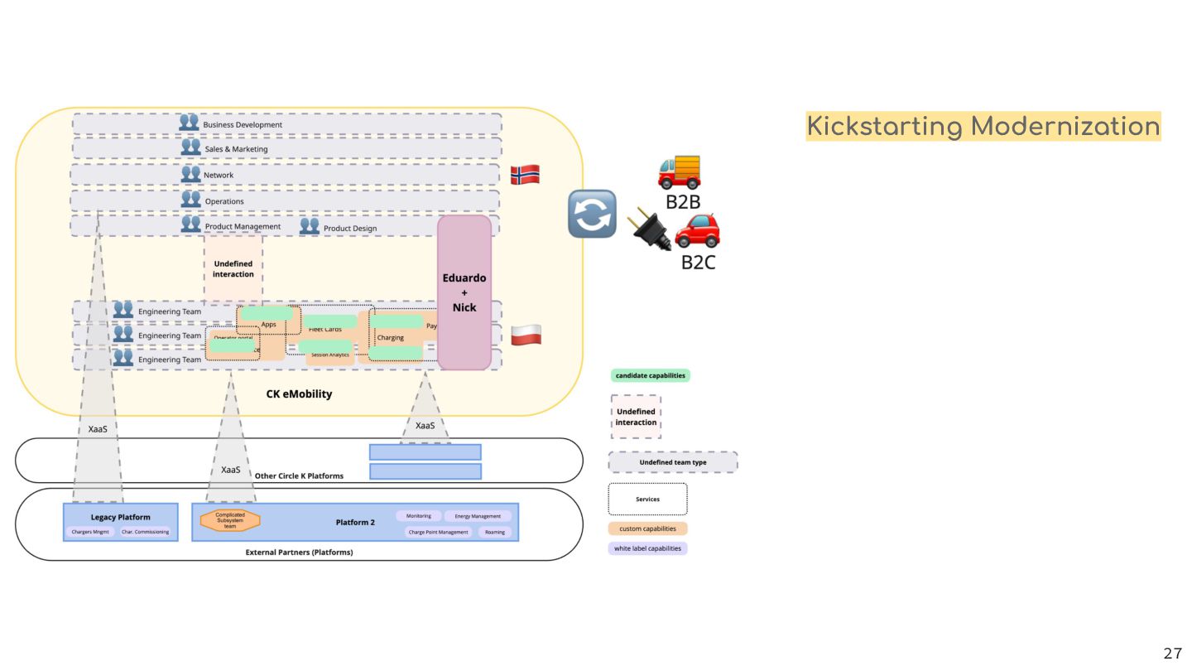Click the blue sync arrows icon

pyautogui.click(x=592, y=214)
